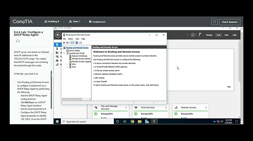The image size is (253, 141).
Task: Click the lab instructions panel scrollbar
Action: click(x=51, y=90)
